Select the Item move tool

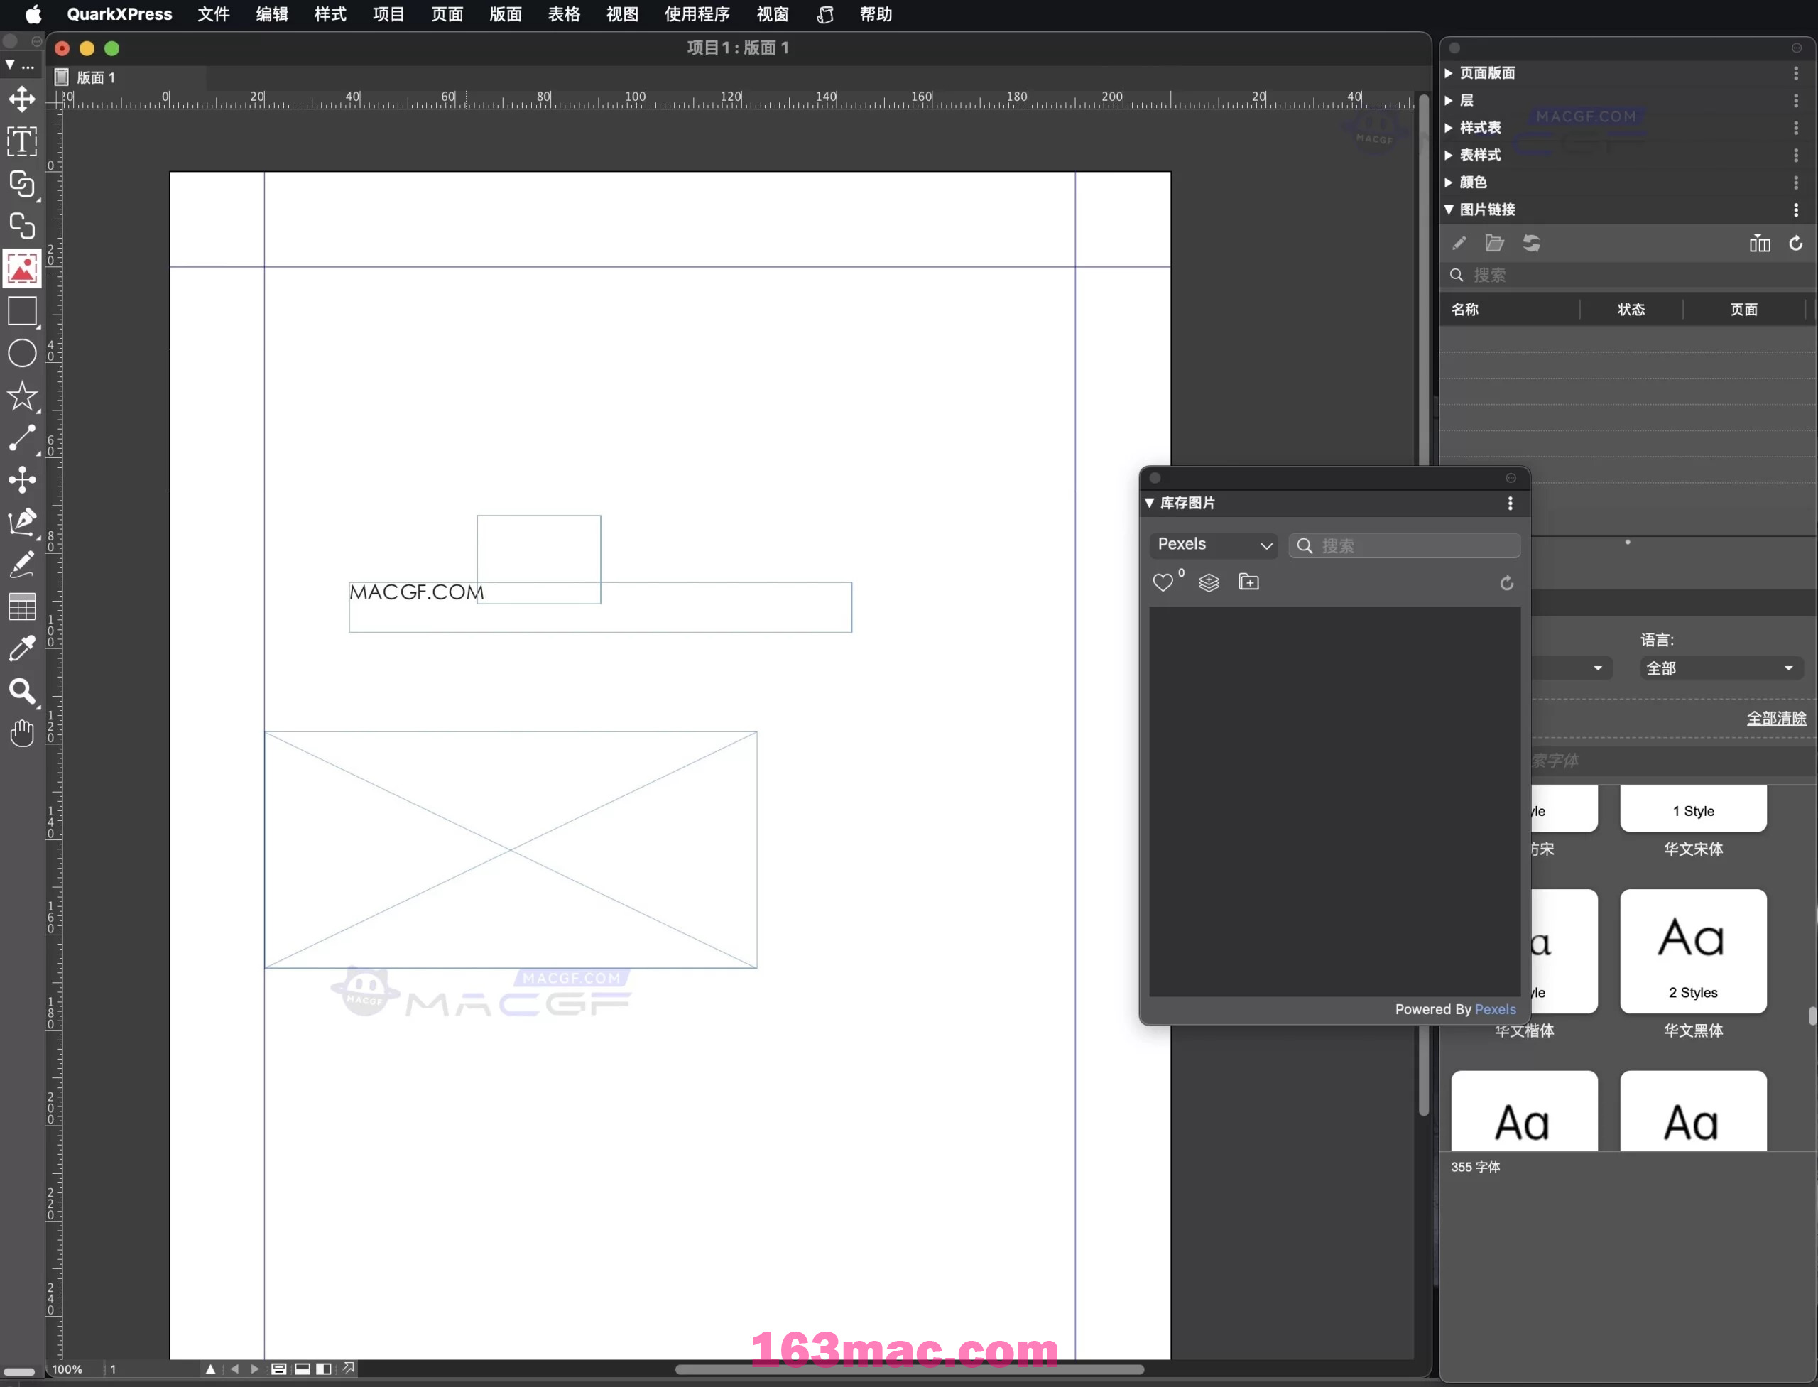(x=22, y=99)
